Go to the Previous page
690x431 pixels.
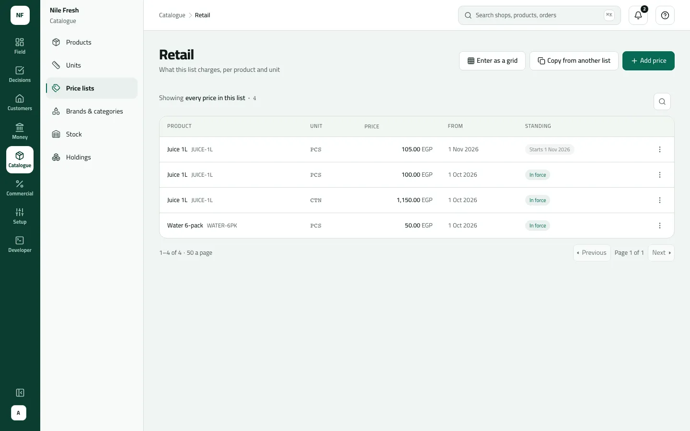tap(592, 253)
